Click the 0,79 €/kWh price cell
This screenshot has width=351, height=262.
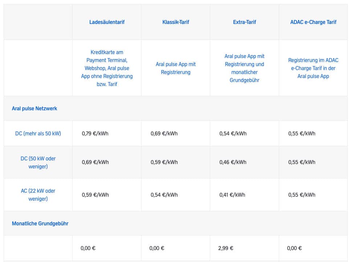(x=95, y=134)
